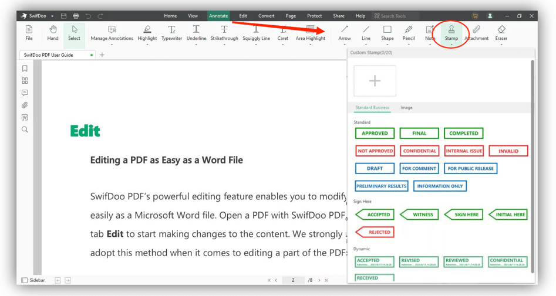This screenshot has height=296, width=556.
Task: Open the Home ribbon tab
Action: coord(170,16)
